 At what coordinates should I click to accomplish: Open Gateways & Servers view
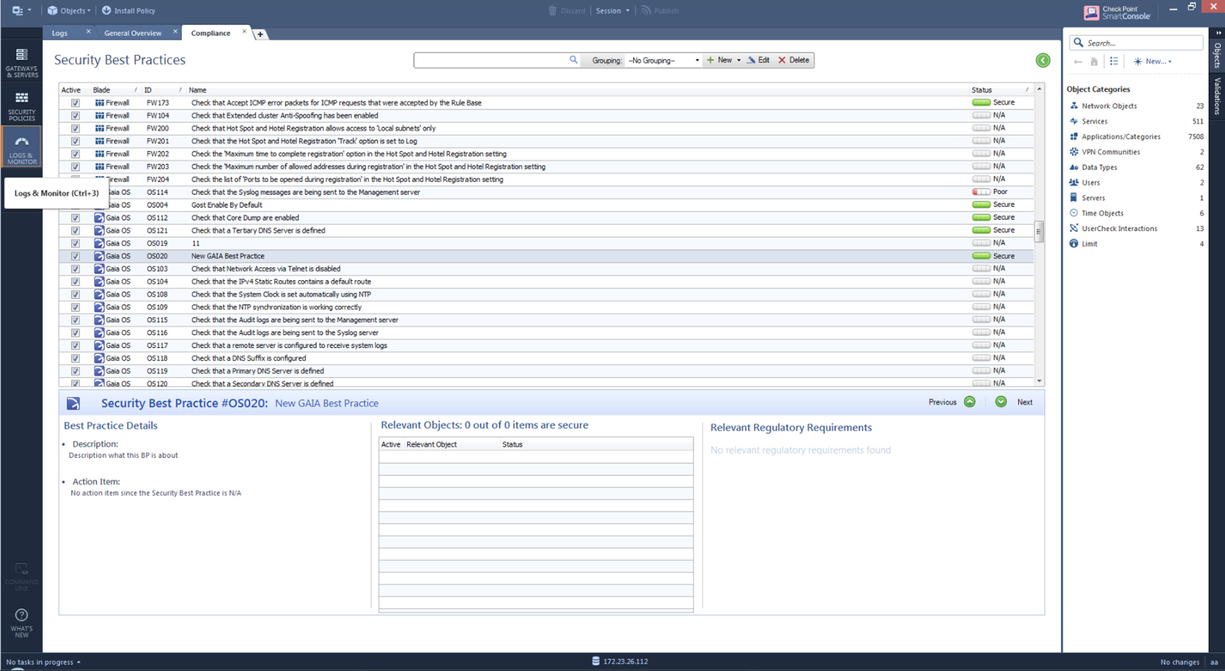(x=21, y=63)
